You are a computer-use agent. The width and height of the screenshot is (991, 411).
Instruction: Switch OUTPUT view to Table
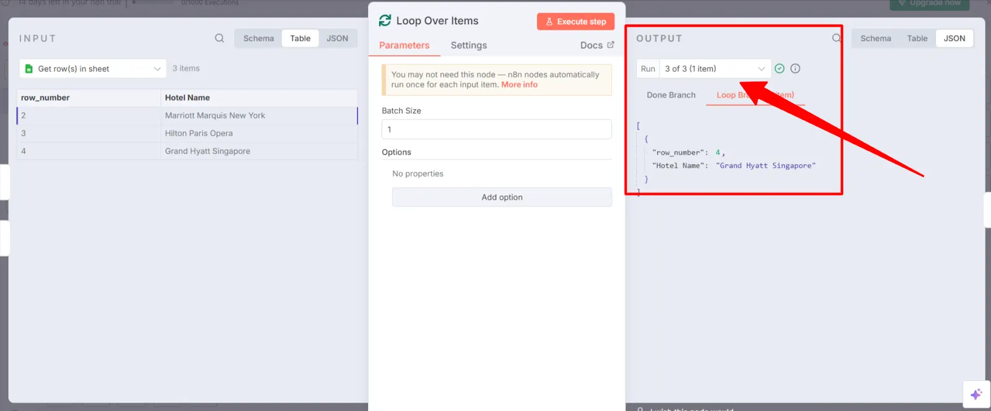click(917, 38)
